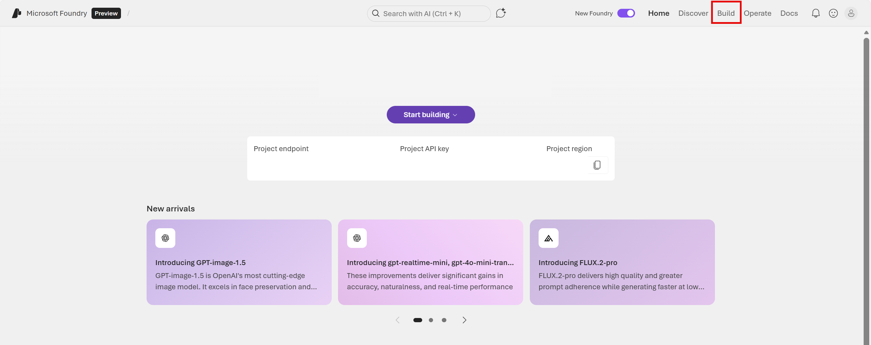This screenshot has height=345, width=871.
Task: Click the Microsoft Foundry logo
Action: point(15,13)
